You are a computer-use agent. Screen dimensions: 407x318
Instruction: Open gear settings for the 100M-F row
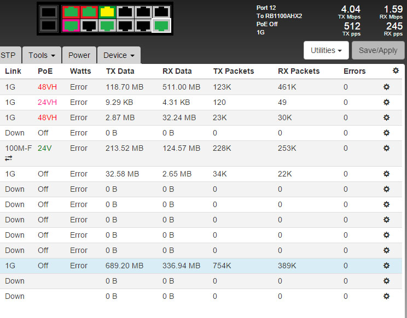pos(386,148)
